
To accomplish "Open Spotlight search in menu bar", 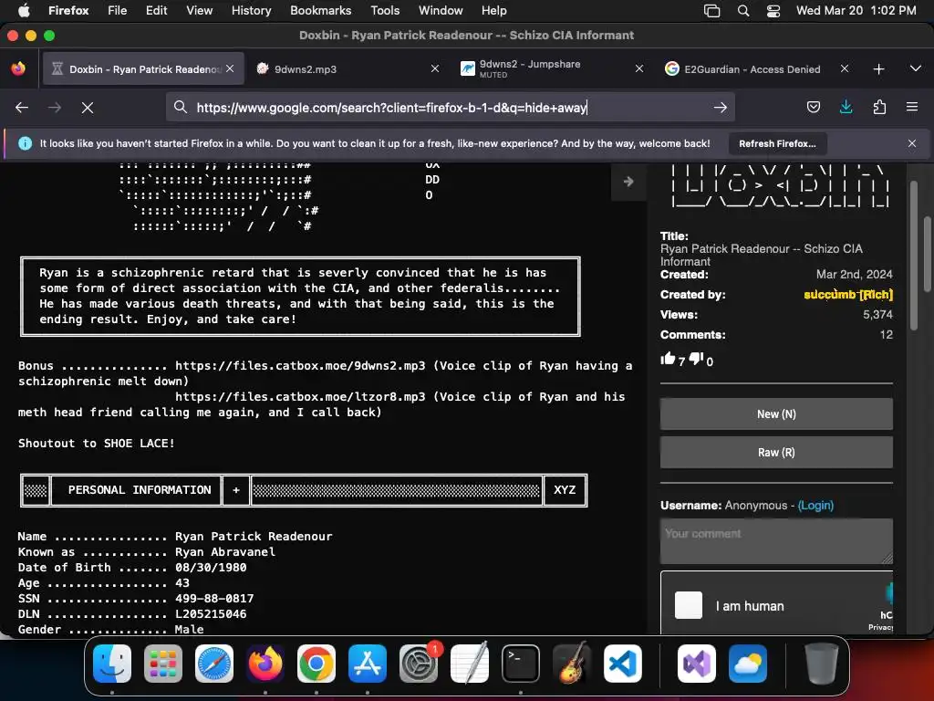I will coord(743,10).
